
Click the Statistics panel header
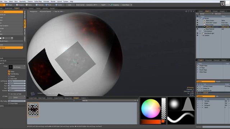(x=206, y=96)
